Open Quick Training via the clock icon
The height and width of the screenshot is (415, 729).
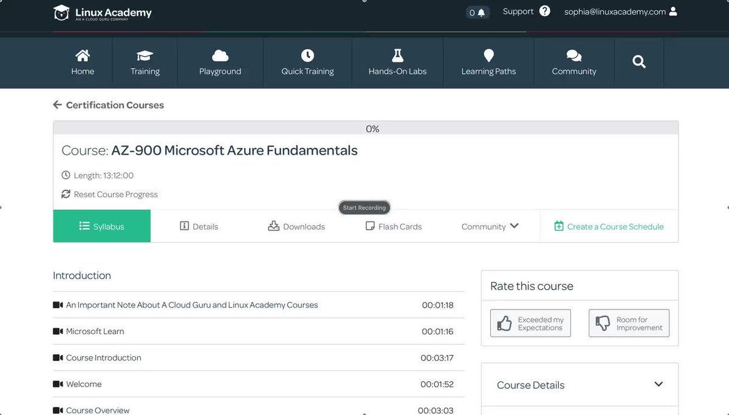[x=307, y=55]
